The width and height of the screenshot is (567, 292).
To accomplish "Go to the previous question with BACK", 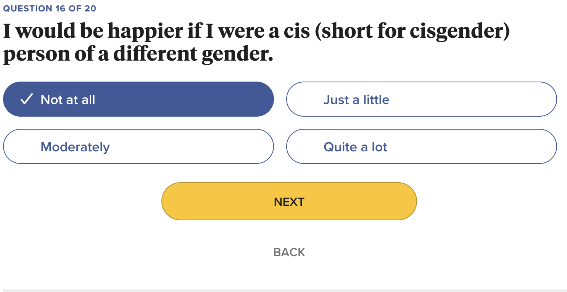I will (289, 252).
